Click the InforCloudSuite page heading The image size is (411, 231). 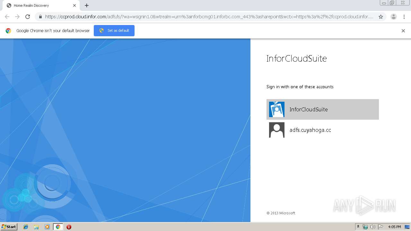[296, 58]
